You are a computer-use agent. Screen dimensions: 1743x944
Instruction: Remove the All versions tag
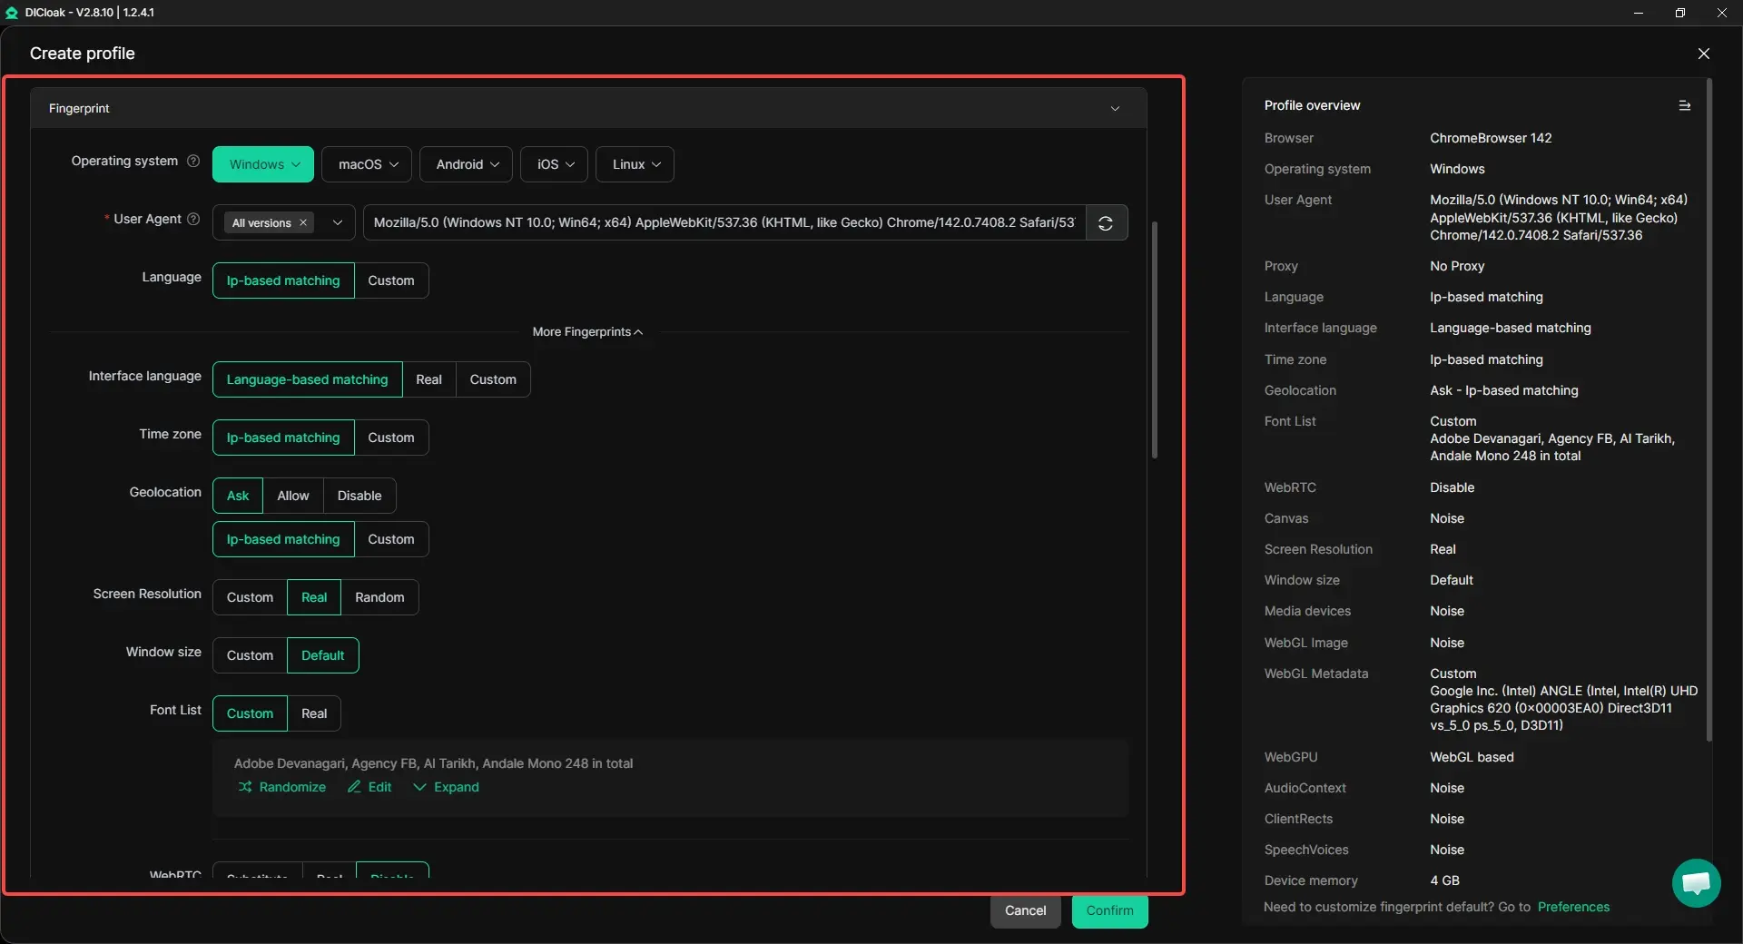(x=303, y=223)
